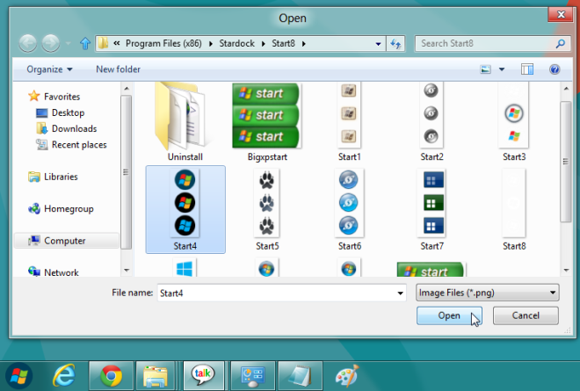Select the Start5 paw print image
580x391 pixels.
(266, 209)
